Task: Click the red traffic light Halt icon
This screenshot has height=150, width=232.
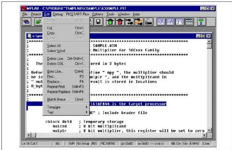Action: click(x=120, y=22)
